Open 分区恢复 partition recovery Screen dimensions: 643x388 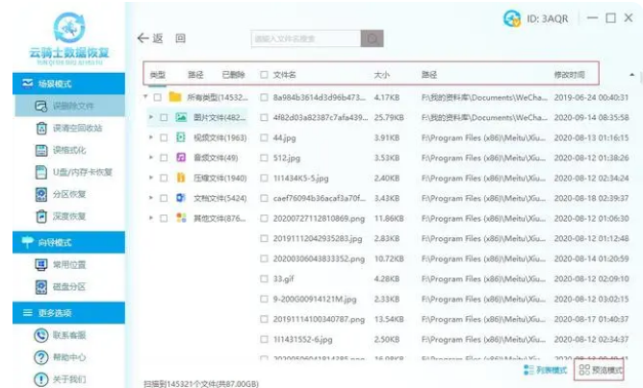[62, 194]
